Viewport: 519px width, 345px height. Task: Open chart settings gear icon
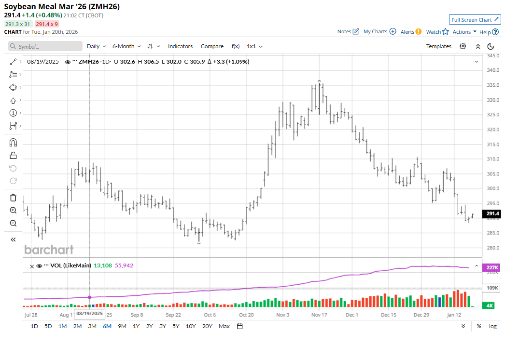click(x=463, y=46)
